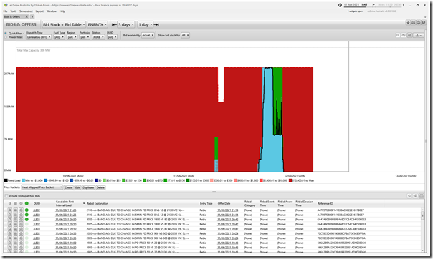The image size is (433, 259).
Task: Open the Bid Stack + Bid Table dropdown
Action: [x=64, y=24]
